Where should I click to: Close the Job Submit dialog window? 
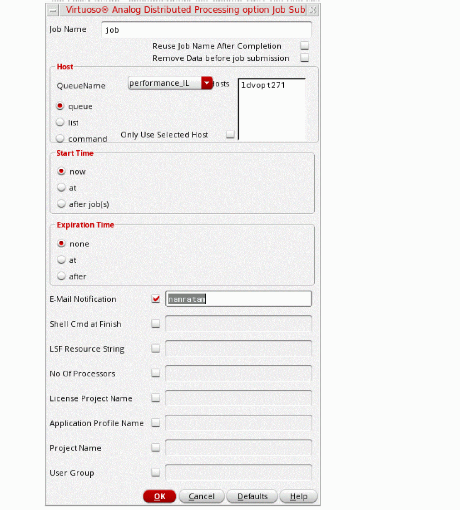313,10
